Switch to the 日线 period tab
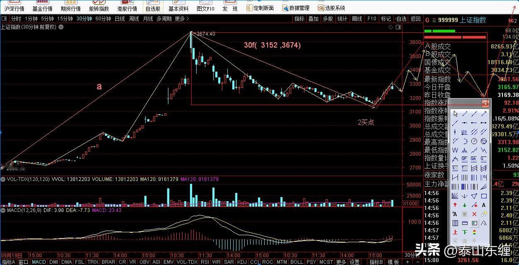Image resolution: width=519 pixels, height=265 pixels. 119,19
